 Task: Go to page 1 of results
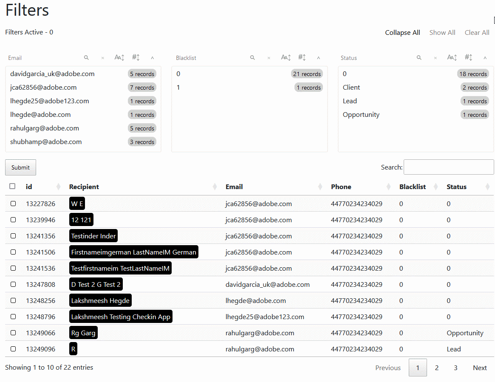tap(418, 368)
